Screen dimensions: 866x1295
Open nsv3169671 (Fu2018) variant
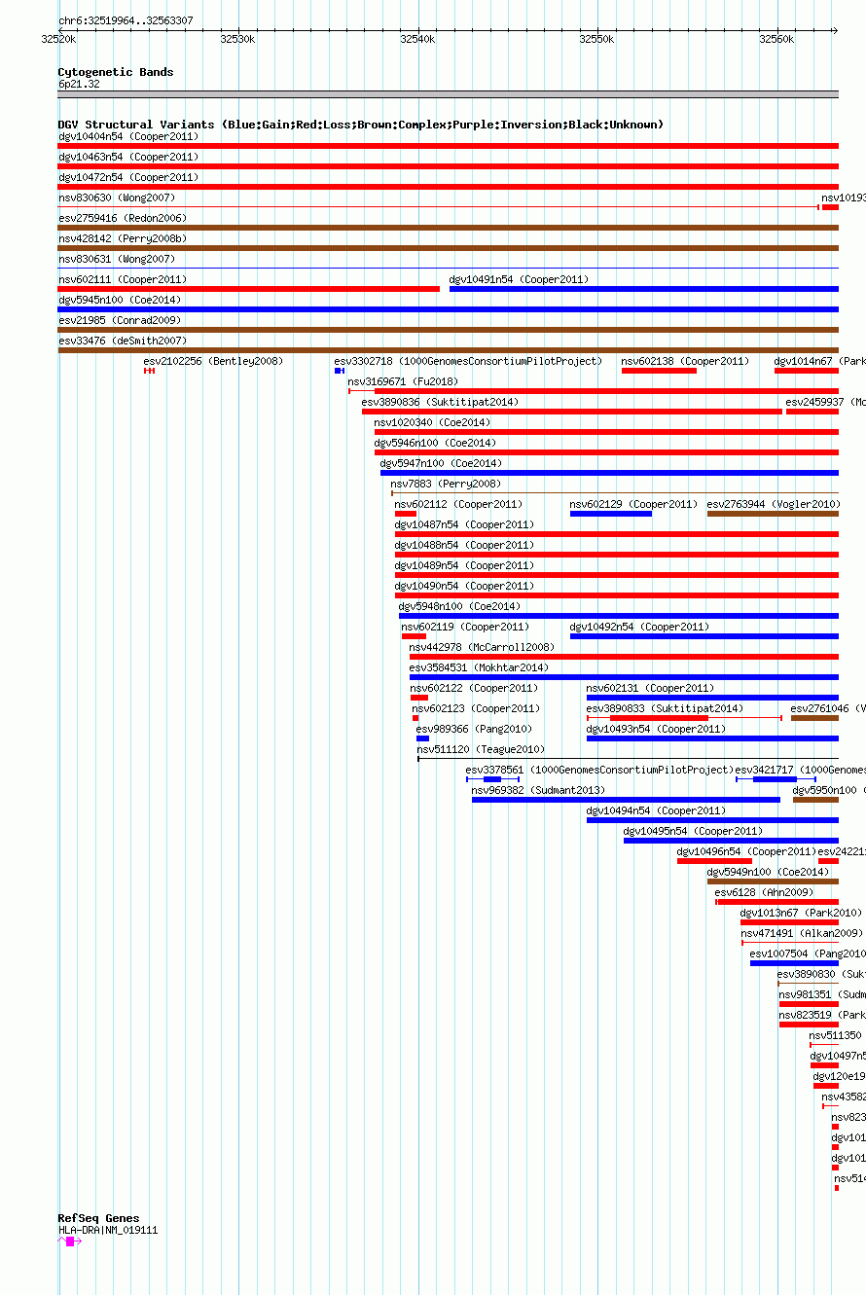(594, 391)
